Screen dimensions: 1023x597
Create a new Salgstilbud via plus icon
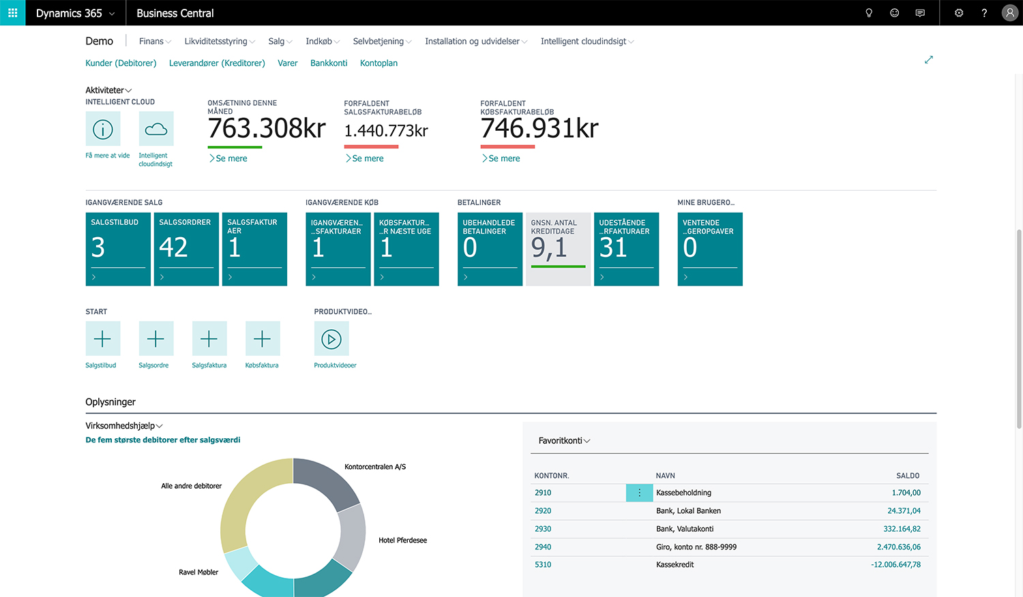point(103,339)
